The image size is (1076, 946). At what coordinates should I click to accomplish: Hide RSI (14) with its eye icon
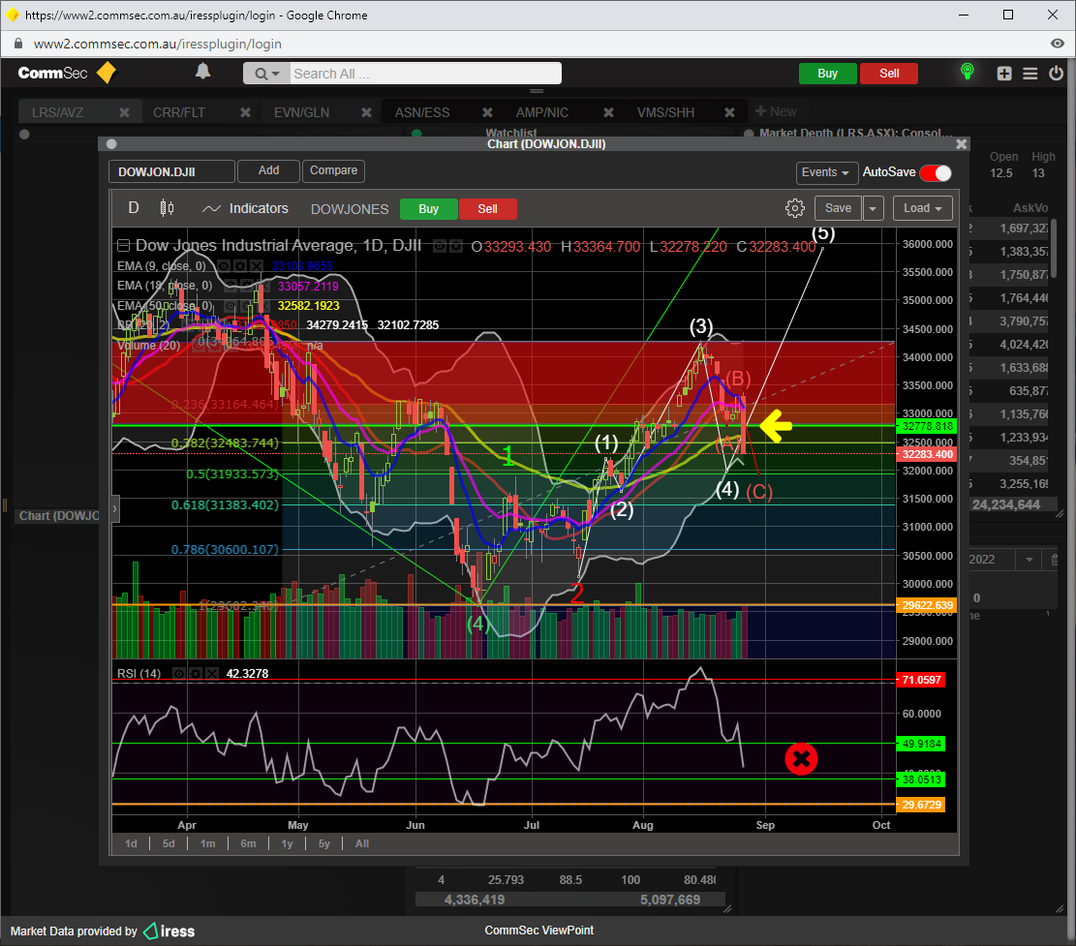click(179, 674)
